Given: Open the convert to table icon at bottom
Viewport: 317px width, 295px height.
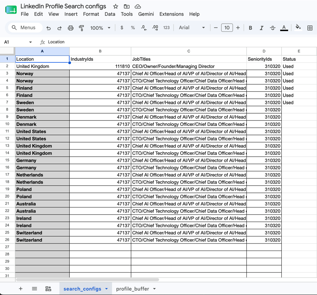Looking at the screenshot, I should pos(48,289).
